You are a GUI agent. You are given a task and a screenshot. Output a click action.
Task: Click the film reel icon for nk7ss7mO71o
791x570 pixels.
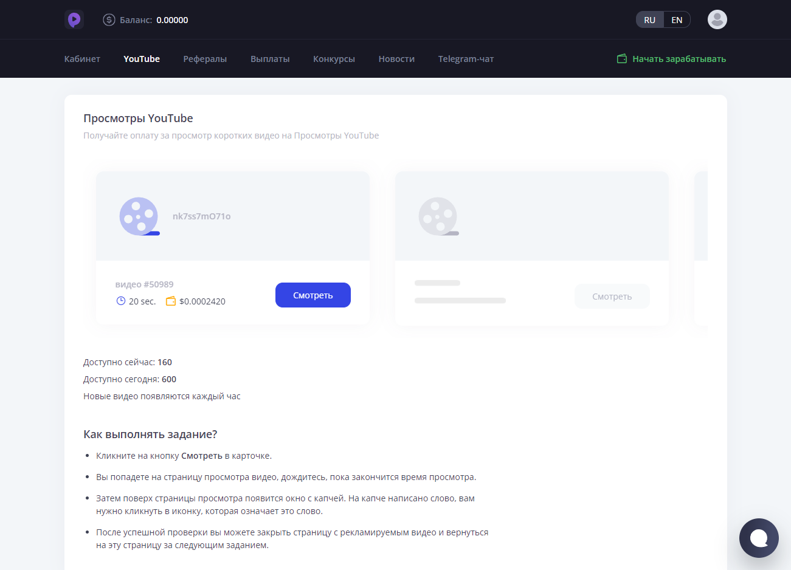(139, 216)
